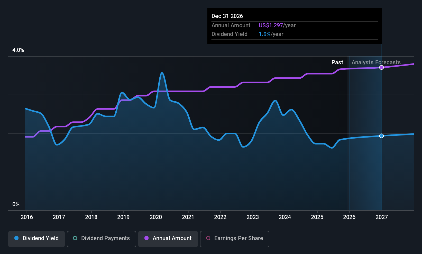The width and height of the screenshot is (422, 254).
Task: Toggle the Dividend Yield legend button
Action: (36, 239)
